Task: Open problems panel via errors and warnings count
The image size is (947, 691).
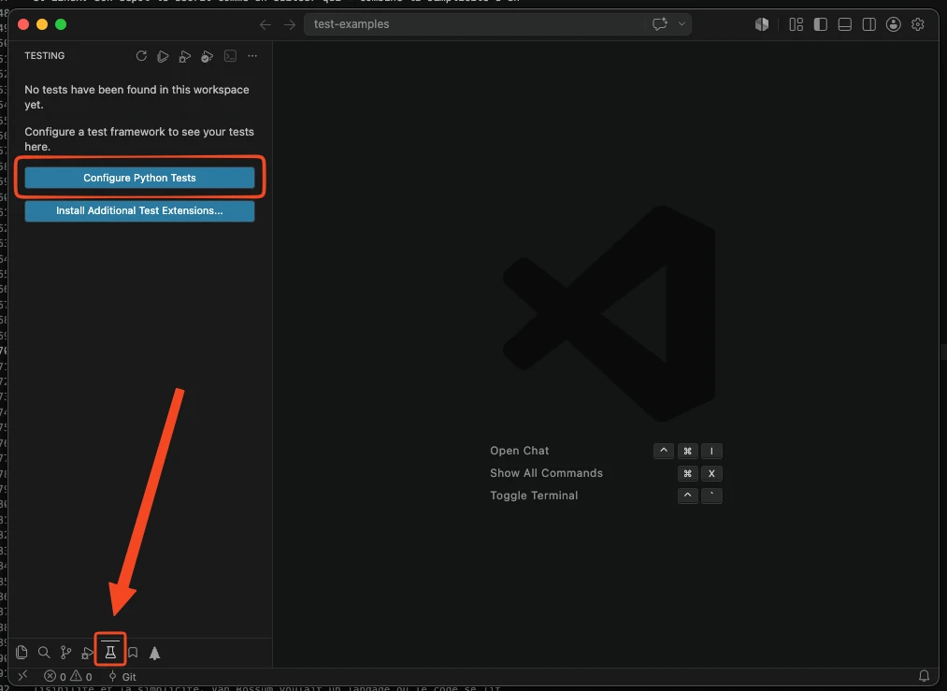Action: pyautogui.click(x=68, y=676)
